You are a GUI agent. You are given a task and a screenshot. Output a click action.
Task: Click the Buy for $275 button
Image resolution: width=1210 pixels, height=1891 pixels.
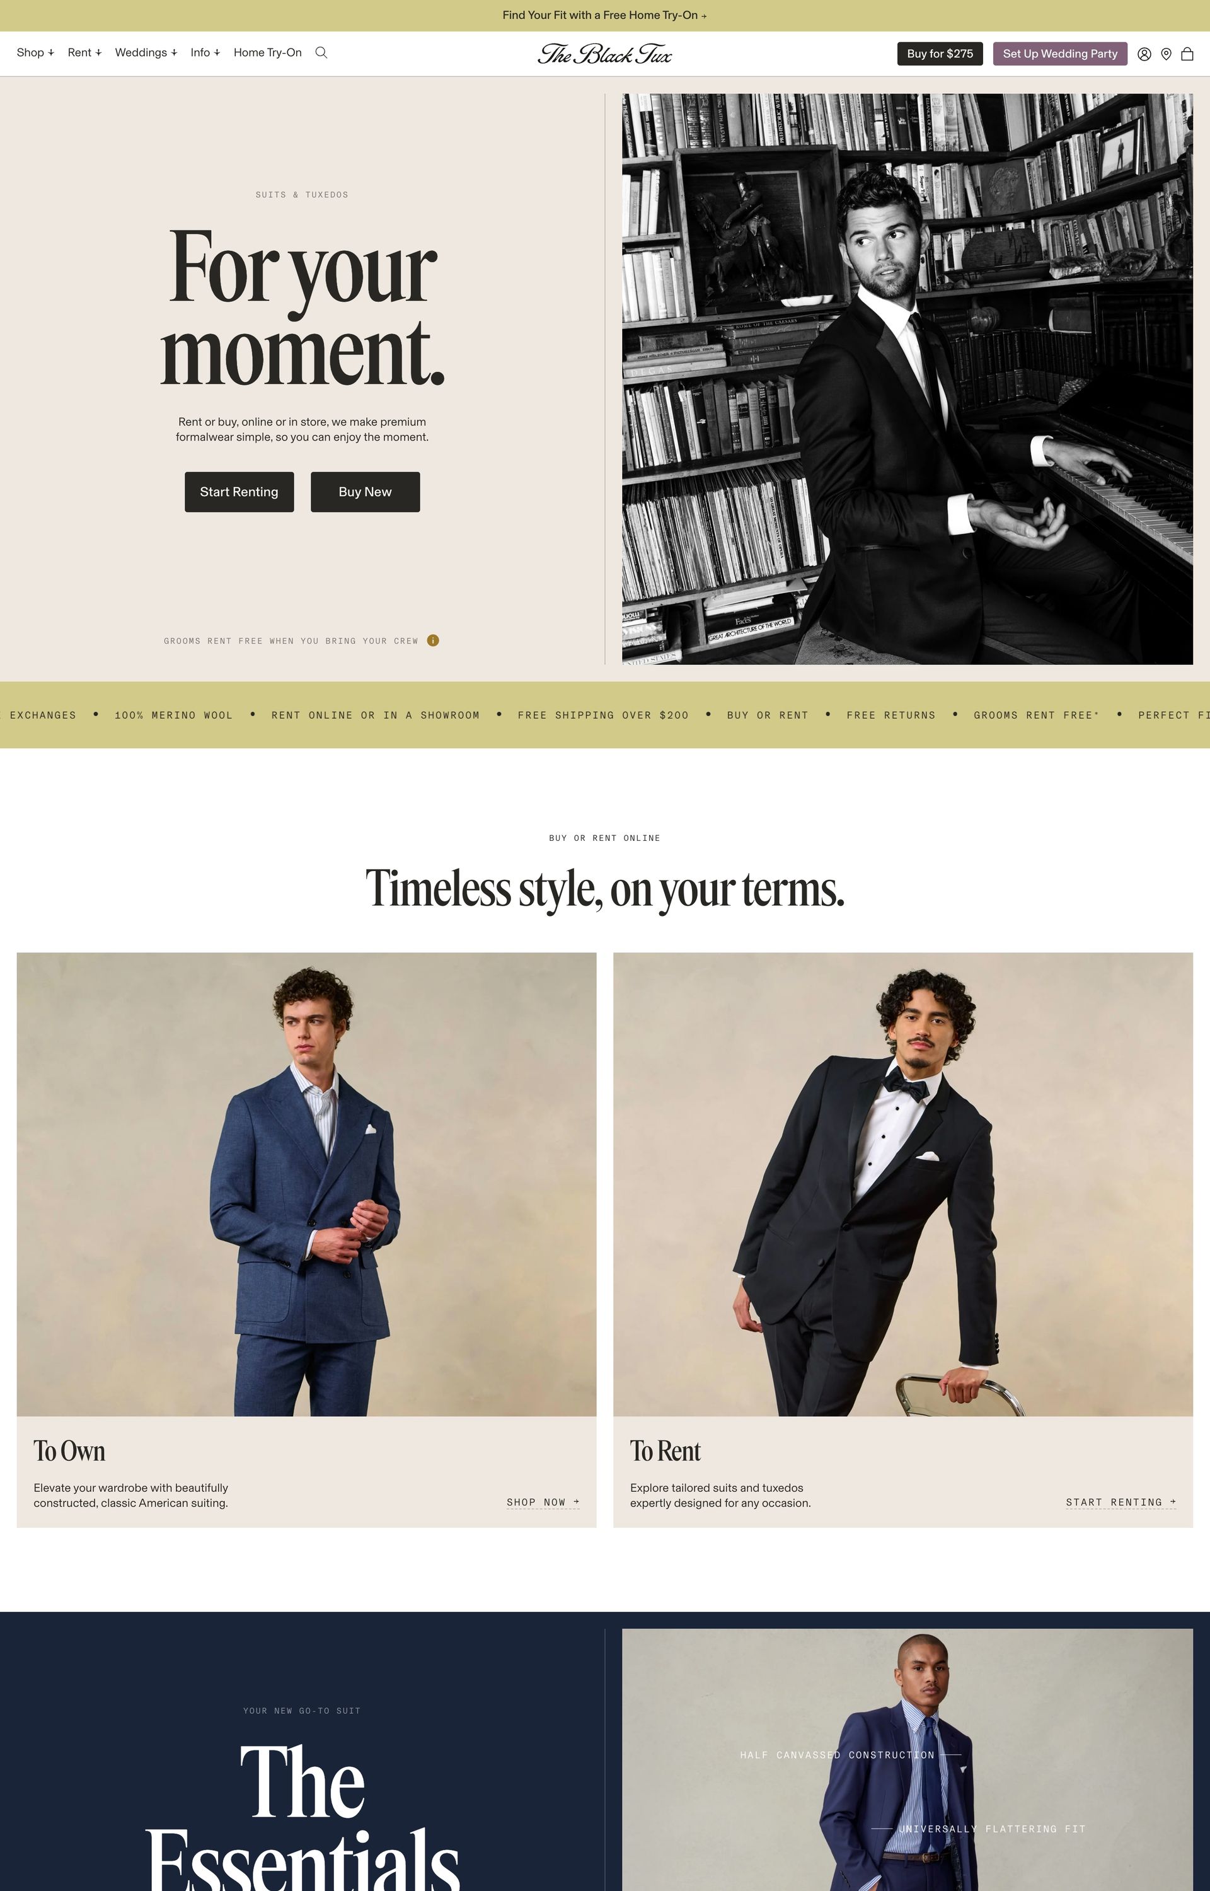tap(940, 54)
